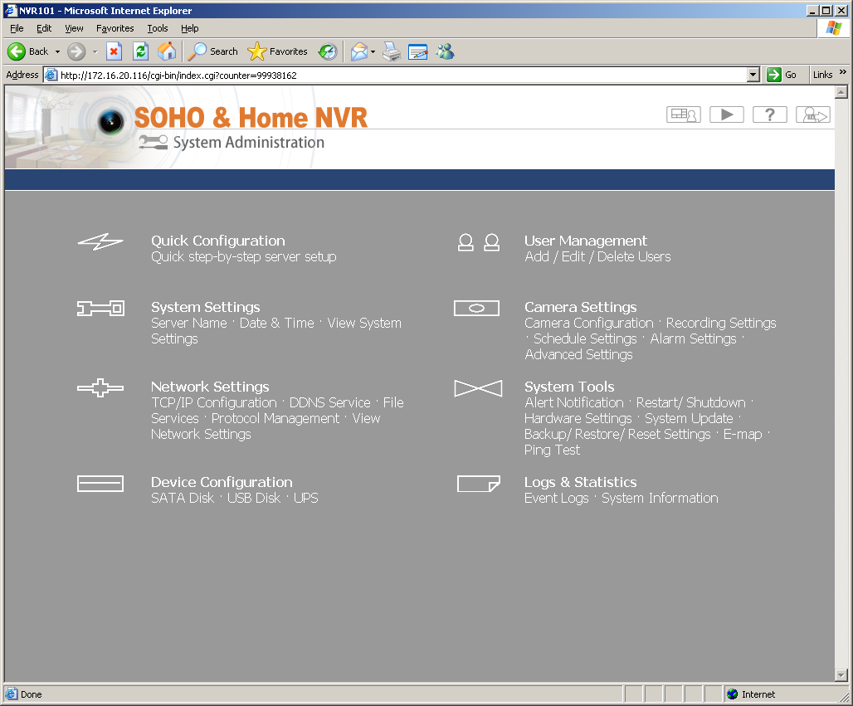The height and width of the screenshot is (706, 853).
Task: Click the browser Forward arrow button
Action: point(76,51)
